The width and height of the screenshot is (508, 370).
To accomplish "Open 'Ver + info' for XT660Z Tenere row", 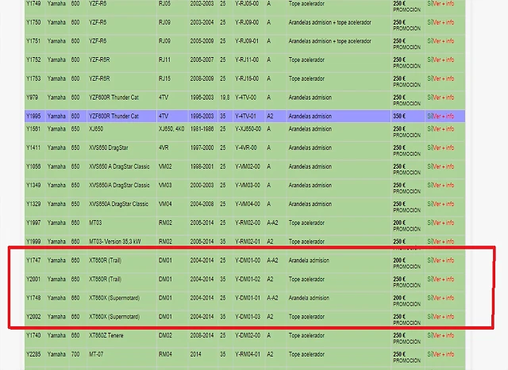I will pyautogui.click(x=444, y=335).
